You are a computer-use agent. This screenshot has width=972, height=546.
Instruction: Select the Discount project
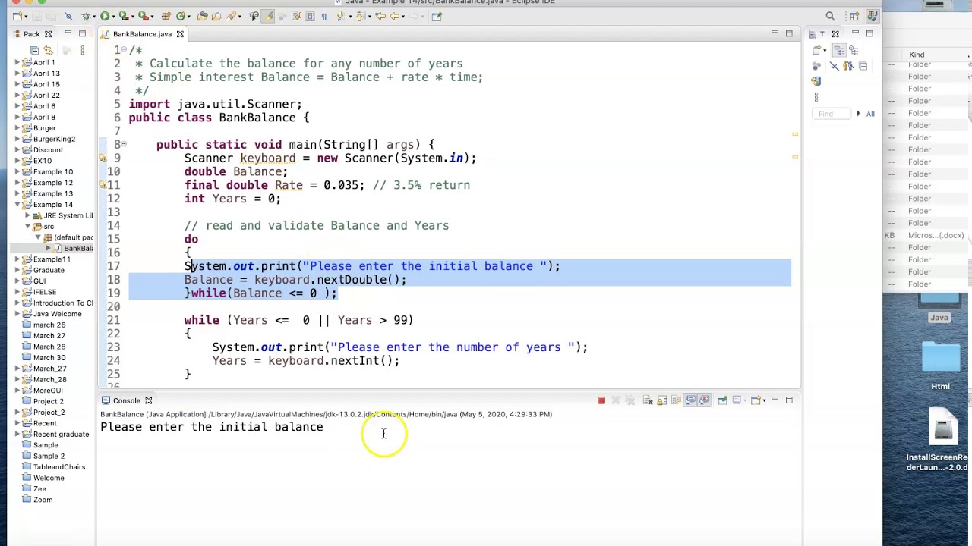click(x=48, y=150)
